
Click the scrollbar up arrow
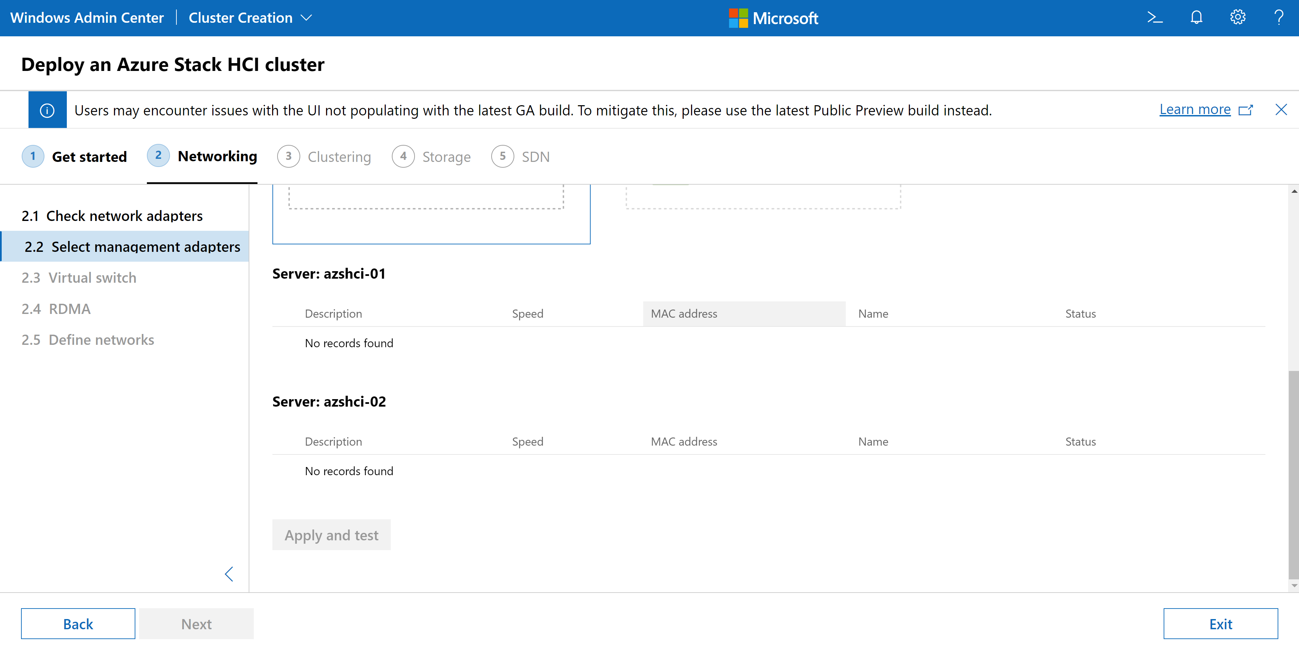[x=1294, y=191]
